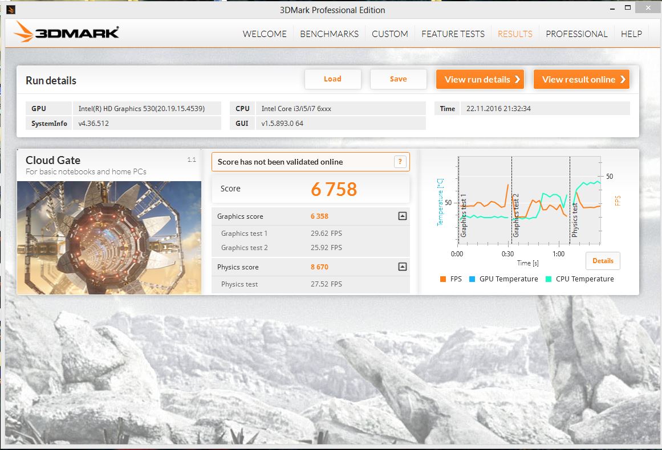Open the question mark help icon
Screen dimensions: 662x450
[400, 162]
